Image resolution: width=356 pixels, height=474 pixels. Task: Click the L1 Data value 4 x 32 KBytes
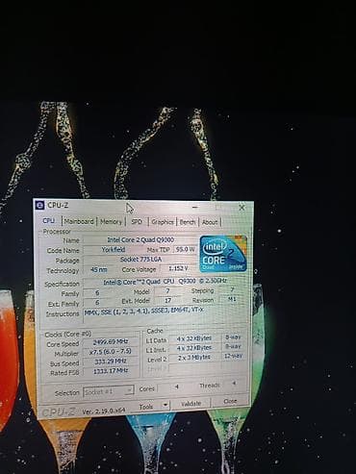(x=194, y=338)
